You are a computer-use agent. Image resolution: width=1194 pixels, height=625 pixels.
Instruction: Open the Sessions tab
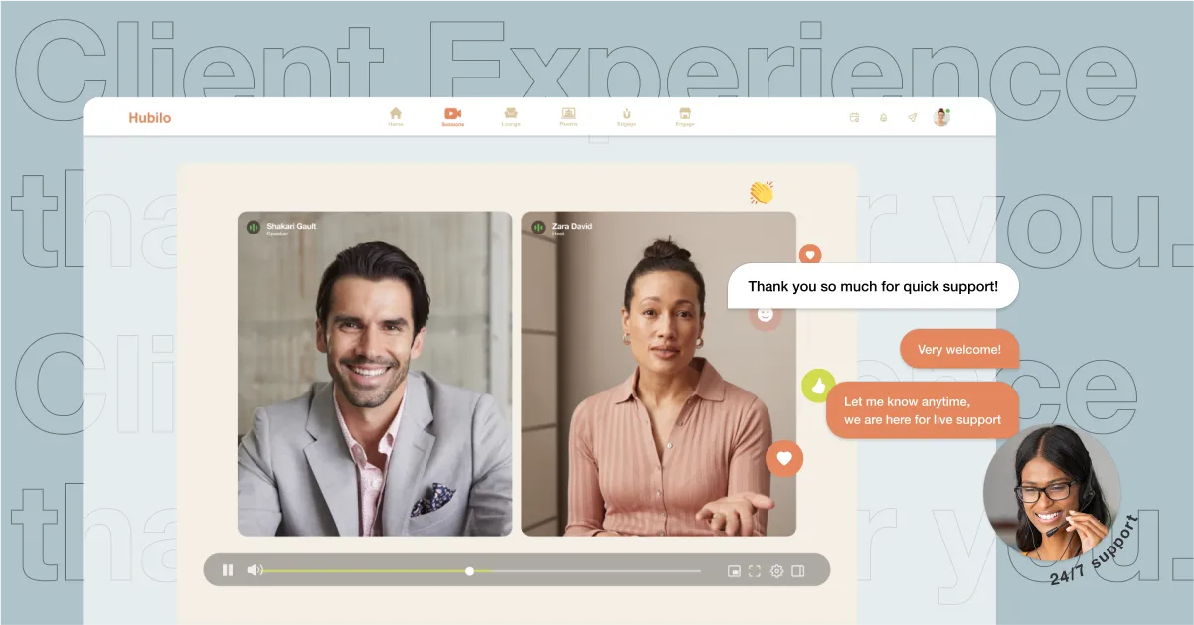[x=453, y=117]
